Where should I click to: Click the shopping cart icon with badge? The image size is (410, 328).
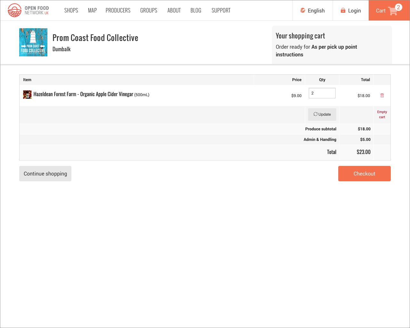395,10
